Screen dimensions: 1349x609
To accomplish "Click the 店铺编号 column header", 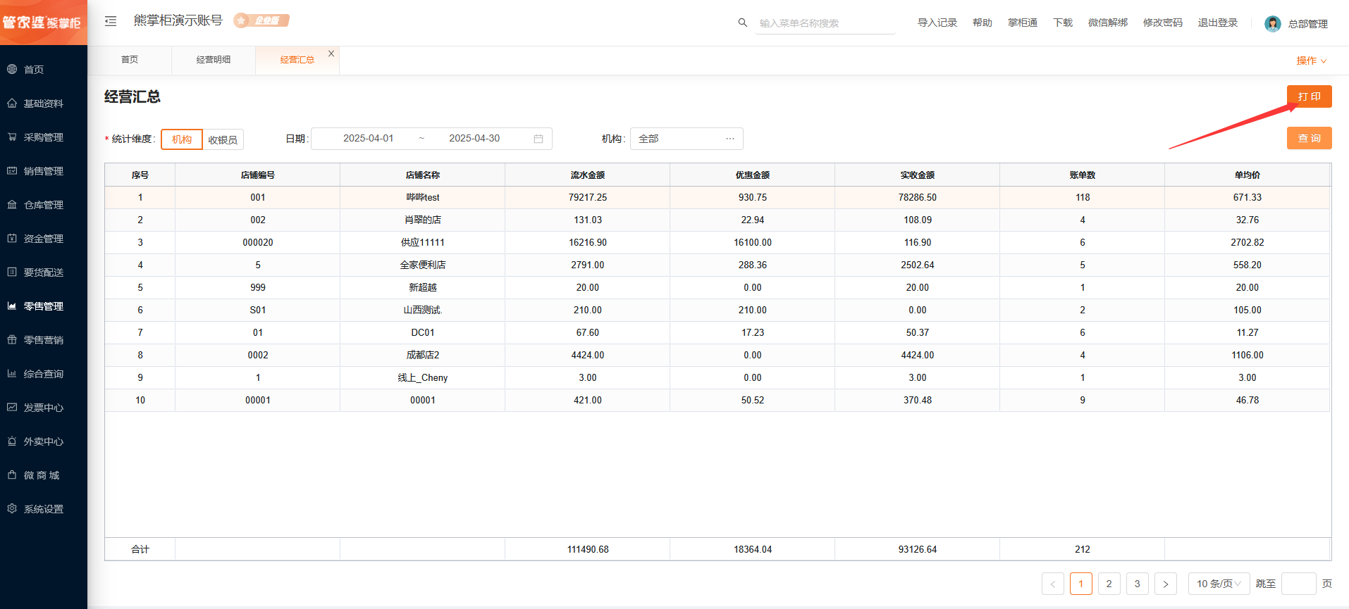I will coord(258,175).
